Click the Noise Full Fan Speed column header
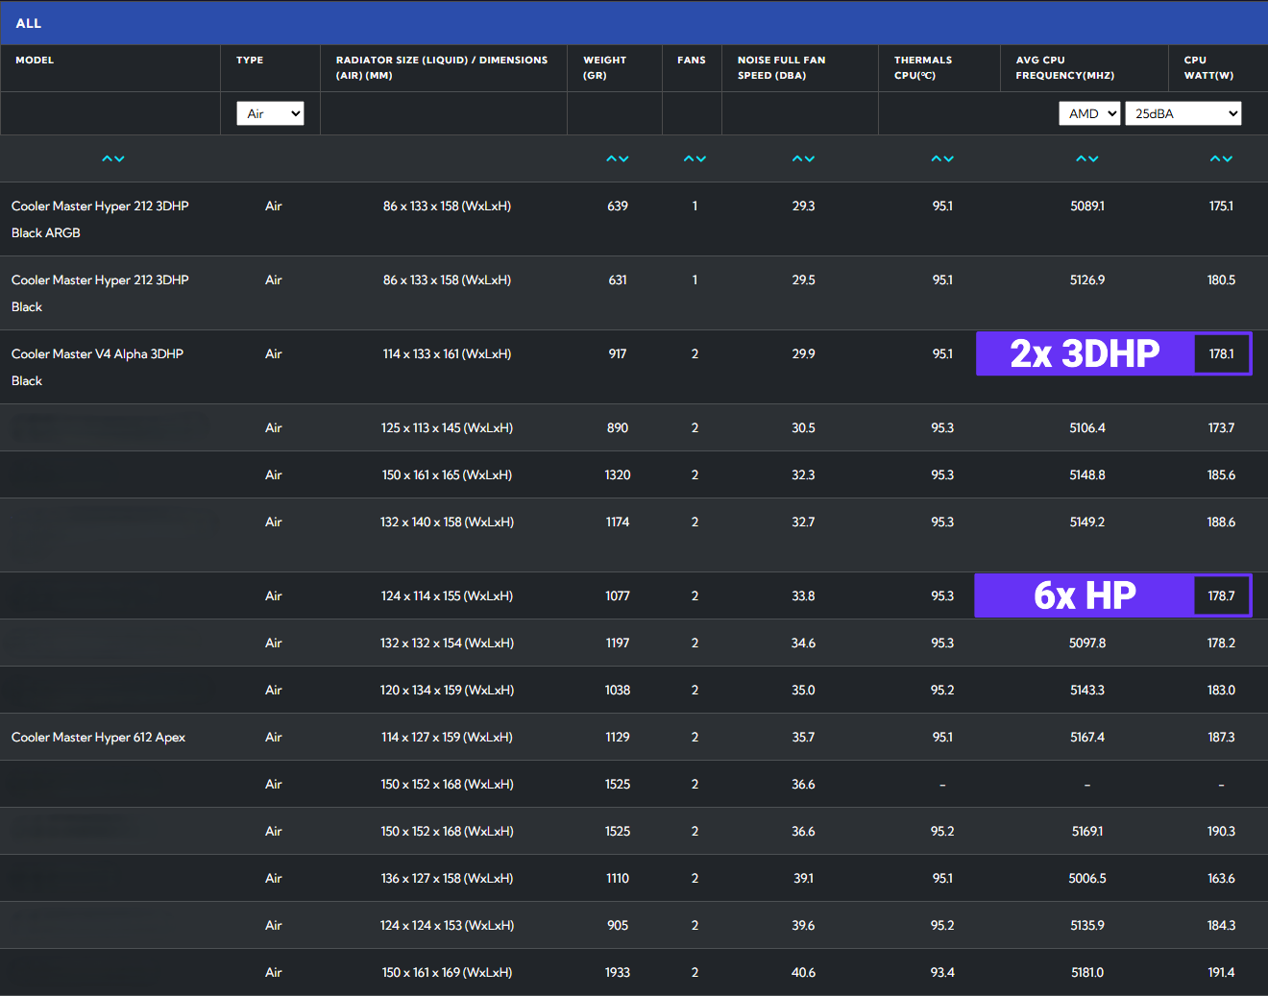1268x996 pixels. 781,67
